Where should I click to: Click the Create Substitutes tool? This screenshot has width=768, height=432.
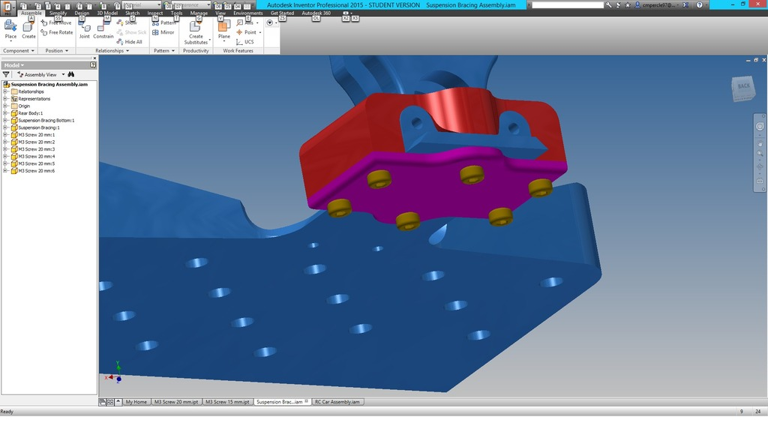(196, 32)
